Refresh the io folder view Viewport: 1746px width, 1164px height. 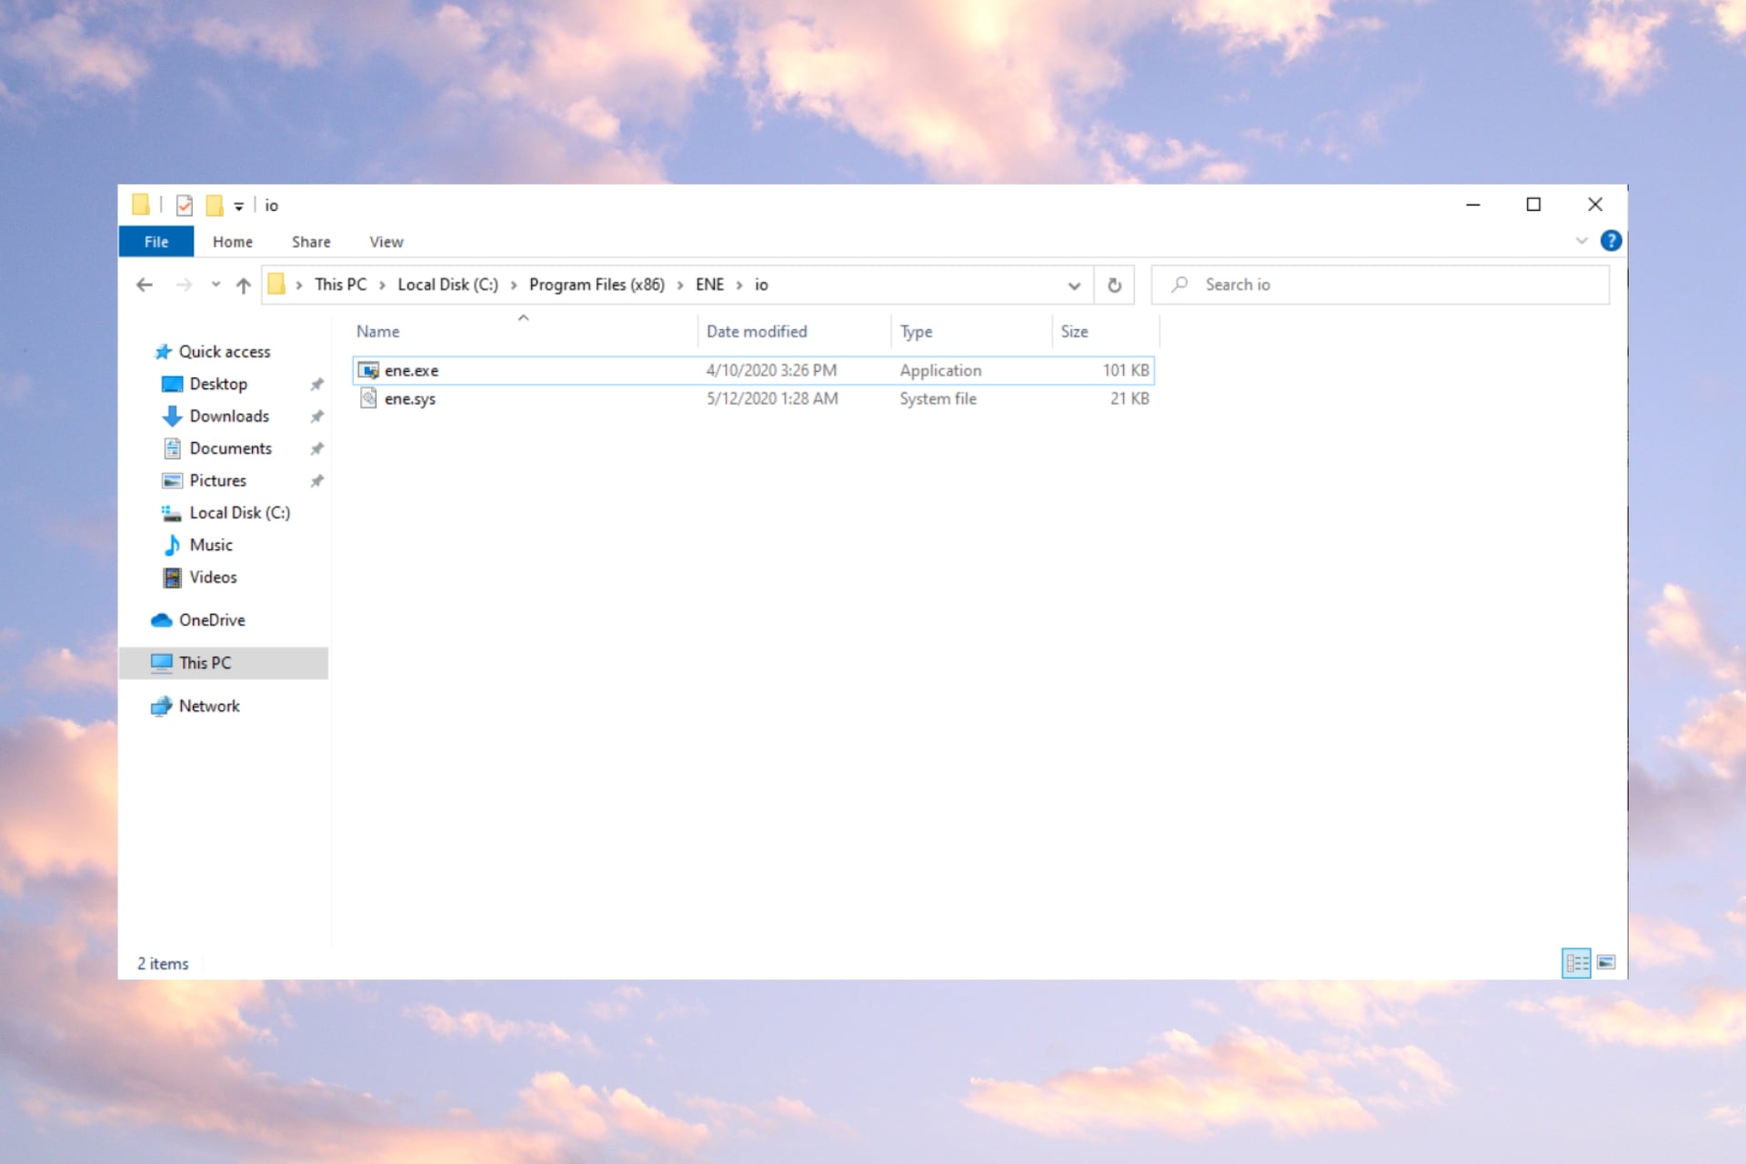click(1114, 286)
